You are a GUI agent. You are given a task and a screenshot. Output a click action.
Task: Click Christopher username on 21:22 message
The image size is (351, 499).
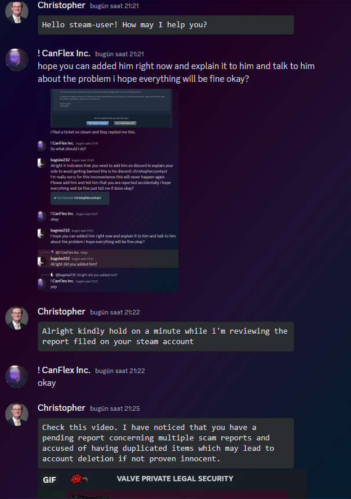coord(61,312)
